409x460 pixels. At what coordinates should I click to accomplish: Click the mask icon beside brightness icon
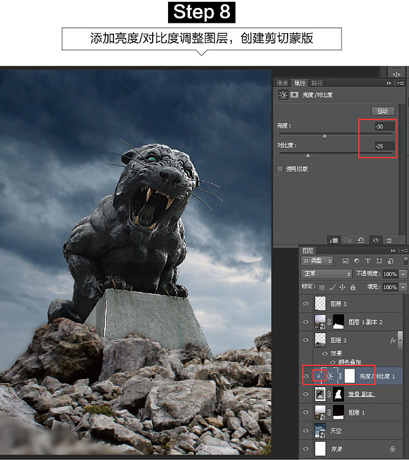[x=294, y=95]
